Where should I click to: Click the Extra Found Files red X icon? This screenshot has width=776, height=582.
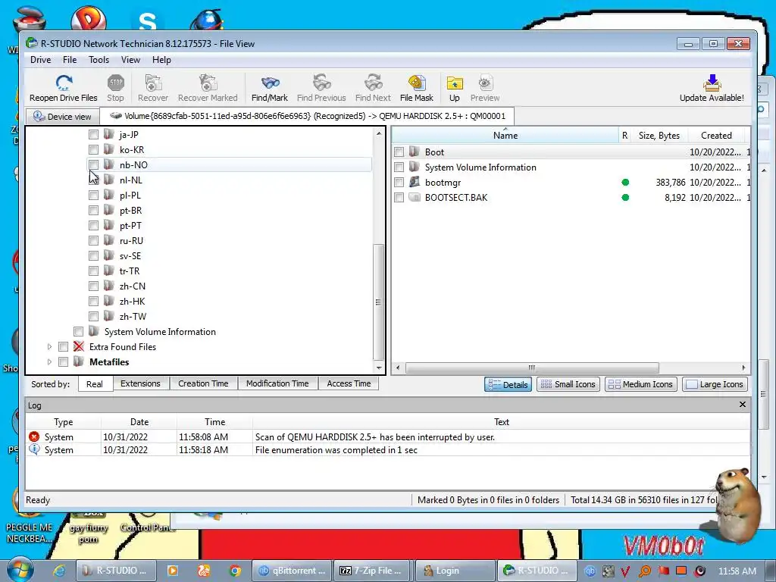(x=79, y=346)
